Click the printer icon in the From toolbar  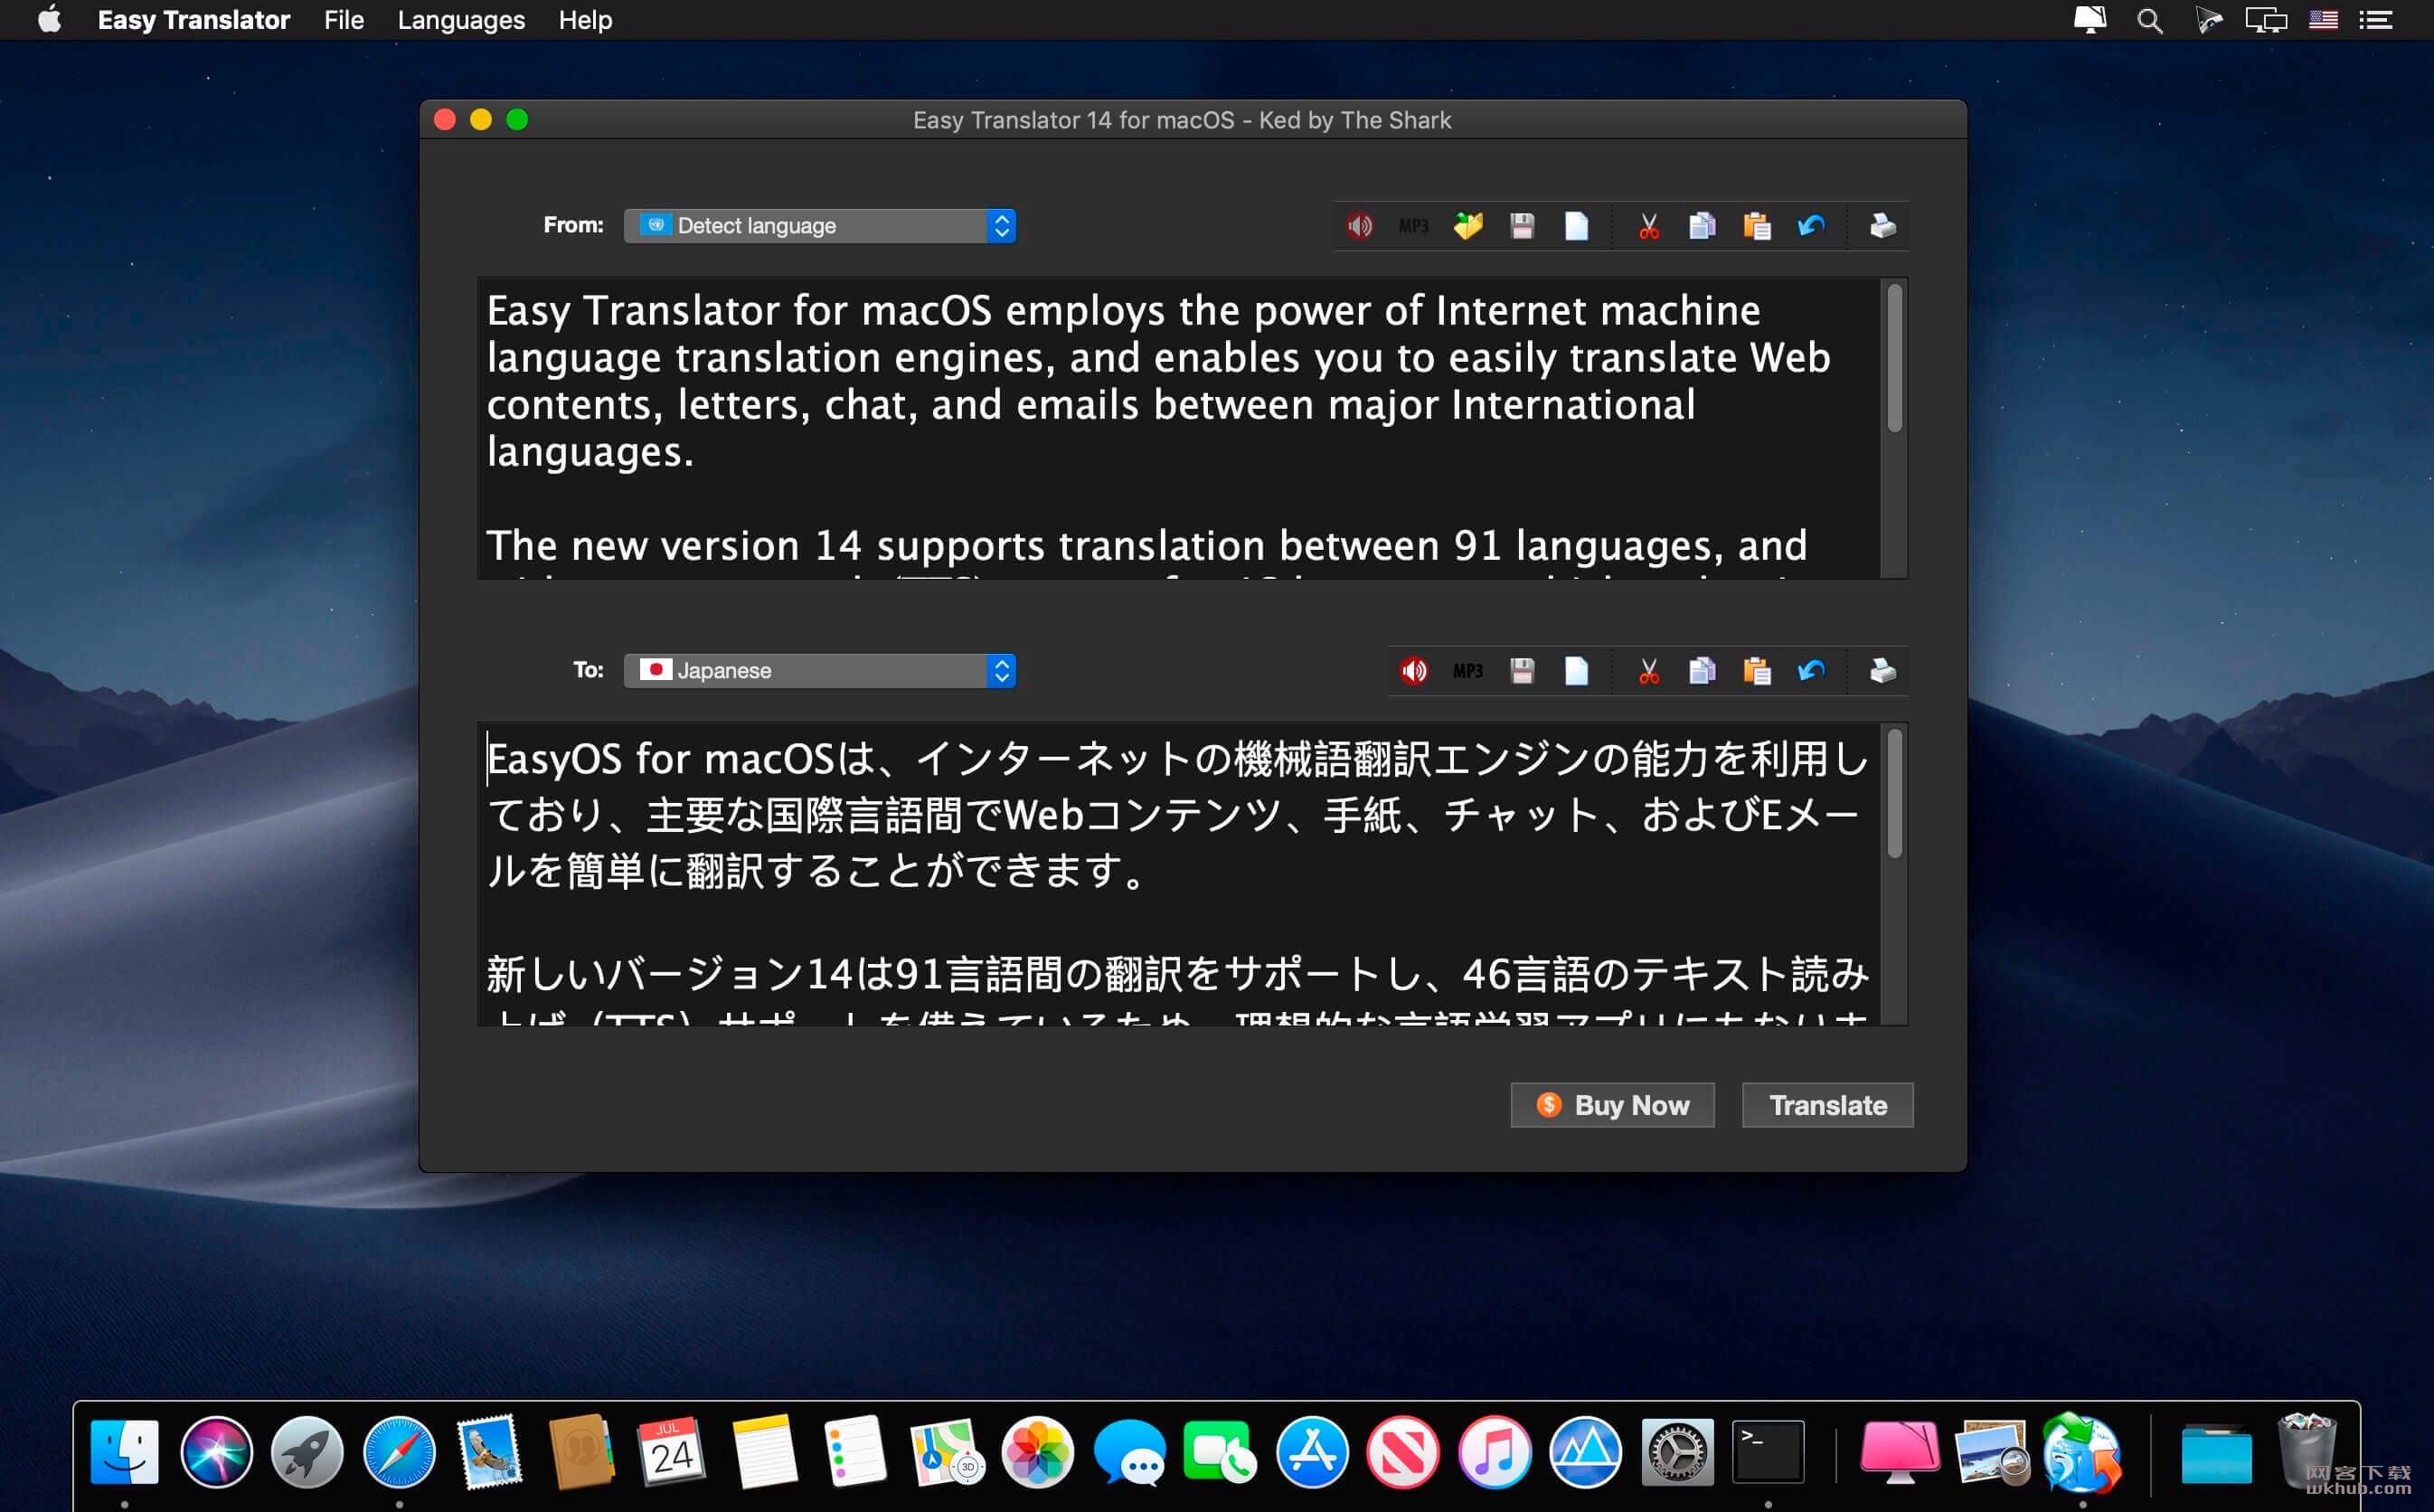tap(1882, 226)
